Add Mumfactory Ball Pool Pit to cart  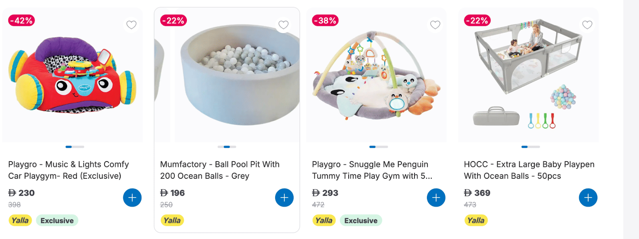pyautogui.click(x=284, y=197)
